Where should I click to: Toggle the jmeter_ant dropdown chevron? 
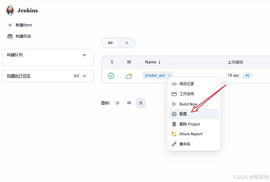pyautogui.click(x=169, y=75)
